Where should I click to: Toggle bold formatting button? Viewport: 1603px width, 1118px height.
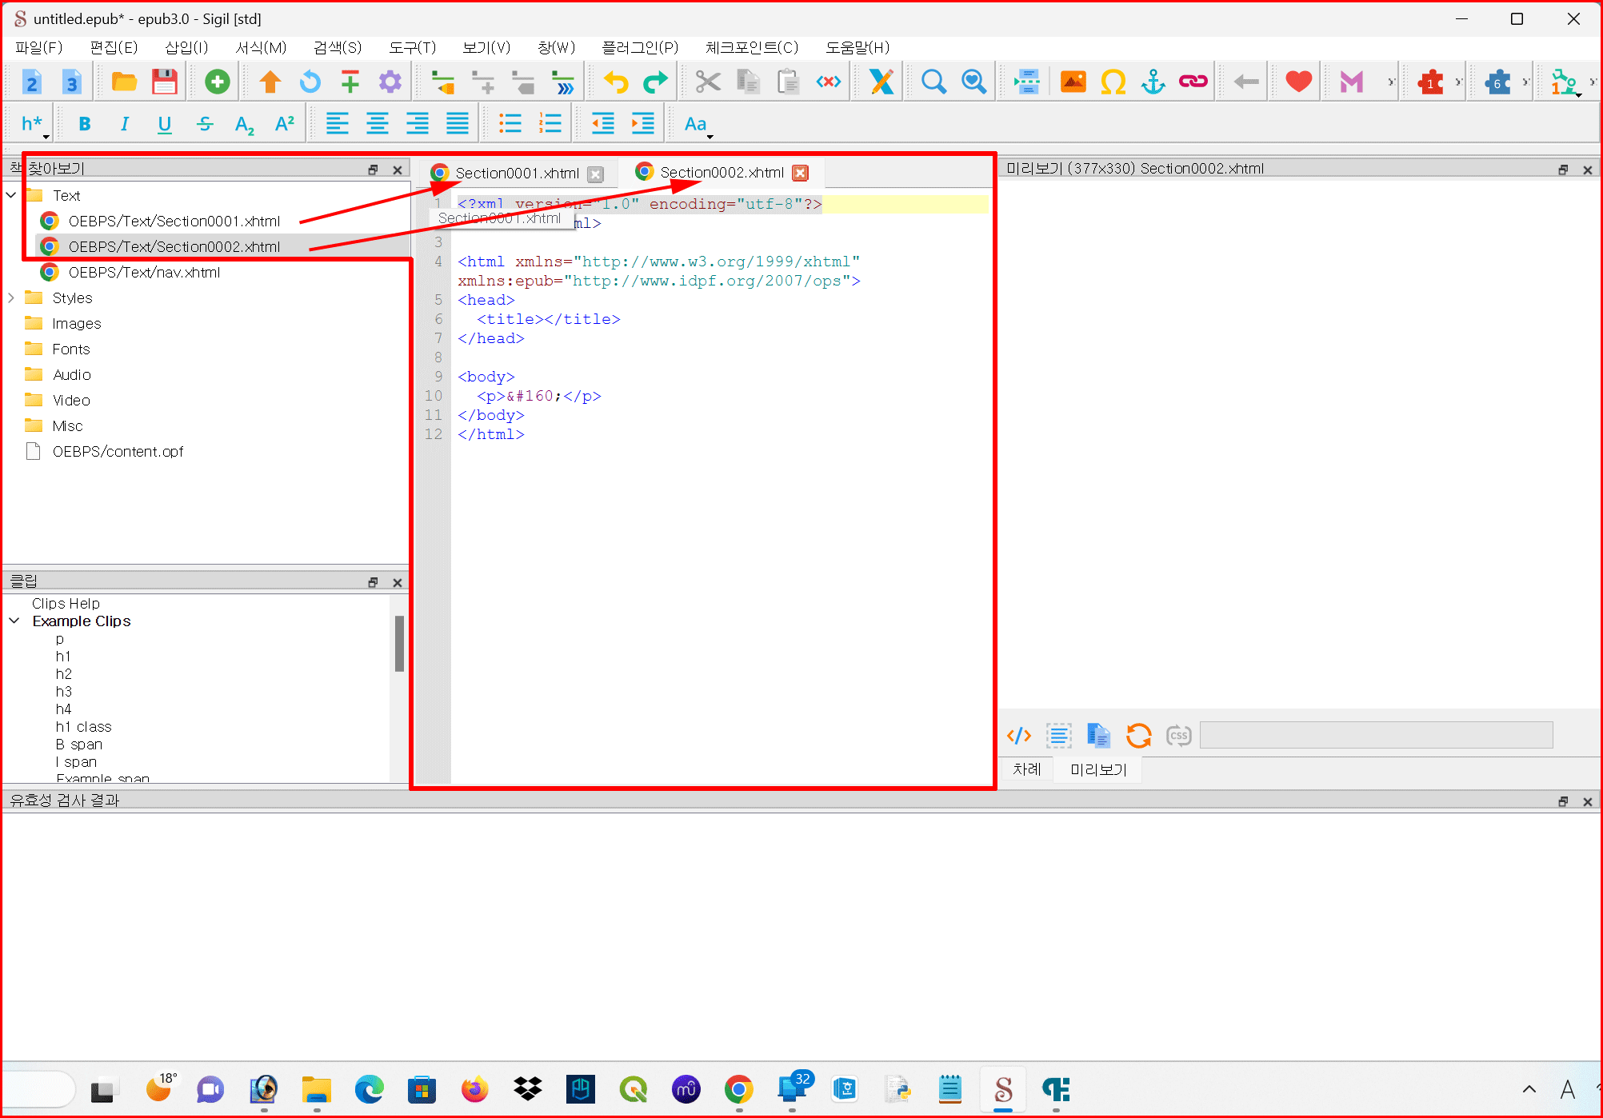[85, 124]
